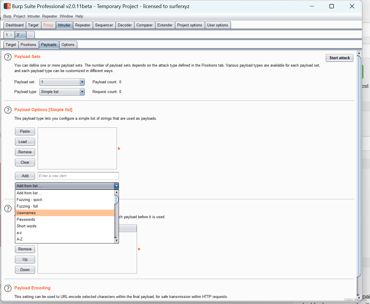370x304 pixels.
Task: Switch to Intruder Positions sub-tab
Action: [28, 44]
